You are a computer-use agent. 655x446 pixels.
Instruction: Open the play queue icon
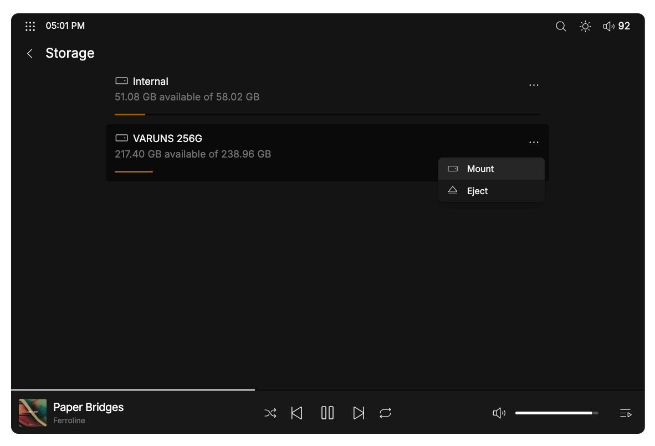(x=626, y=413)
